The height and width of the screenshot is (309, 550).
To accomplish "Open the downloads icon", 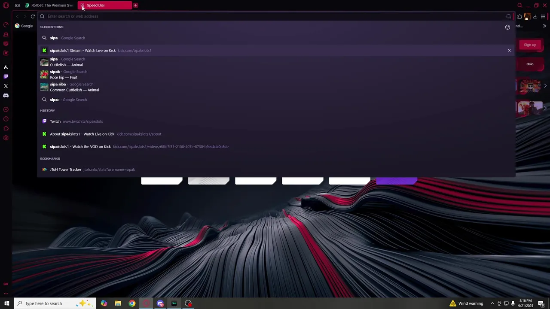I will click(535, 17).
